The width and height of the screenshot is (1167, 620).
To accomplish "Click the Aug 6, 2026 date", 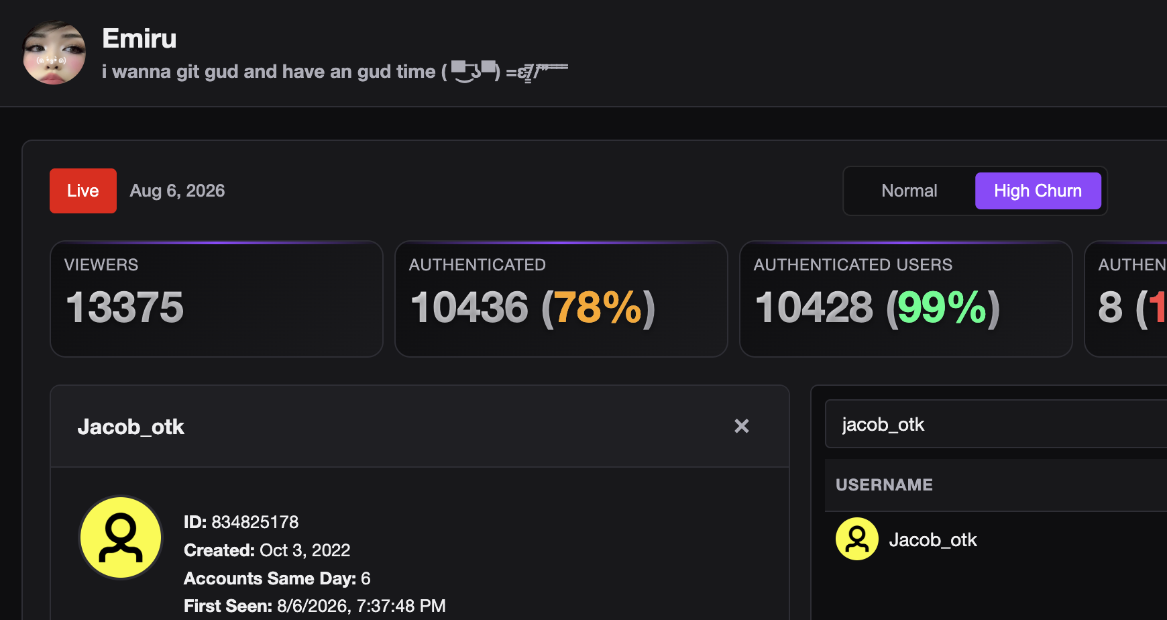I will tap(177, 191).
